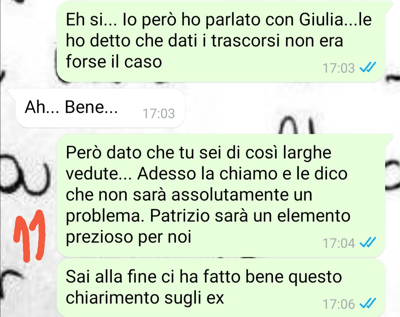Select the message beginning 'Però dato che tu'
Viewport: 400px width, 317px height.
pyautogui.click(x=221, y=195)
